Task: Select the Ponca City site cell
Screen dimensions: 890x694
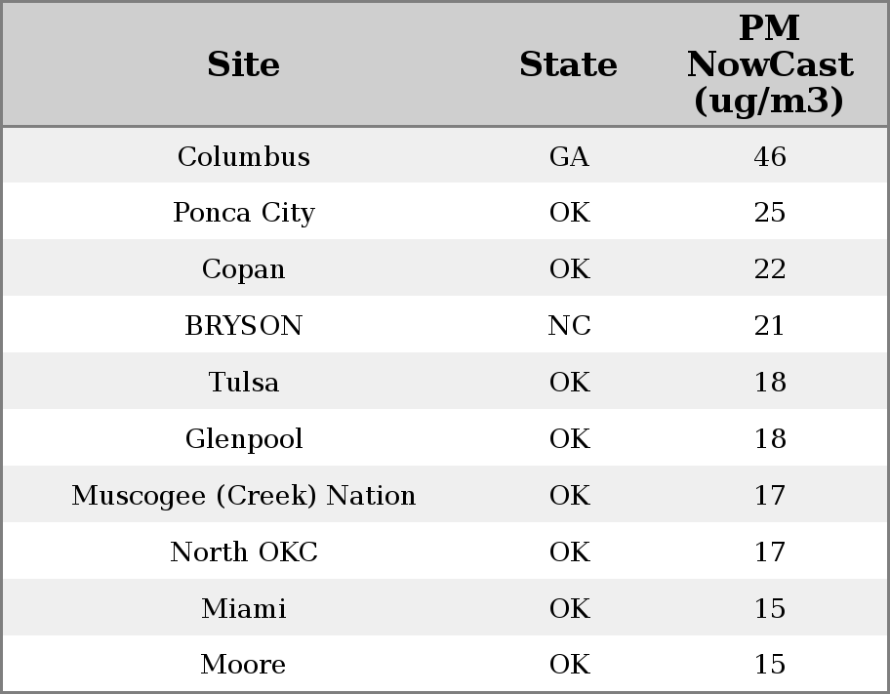Action: (244, 213)
